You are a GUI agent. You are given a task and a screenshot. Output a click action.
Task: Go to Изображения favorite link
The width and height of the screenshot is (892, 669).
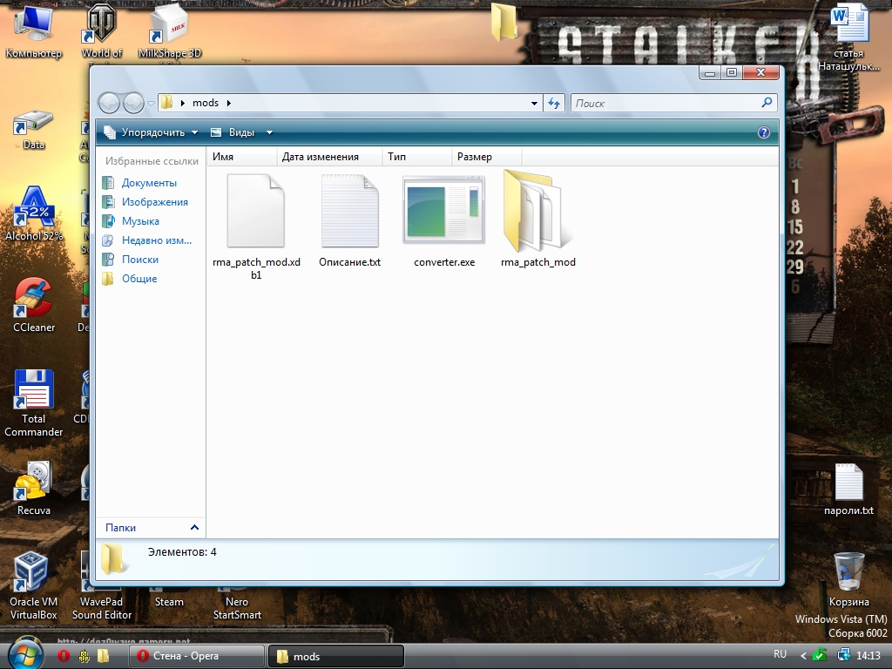coord(154,202)
